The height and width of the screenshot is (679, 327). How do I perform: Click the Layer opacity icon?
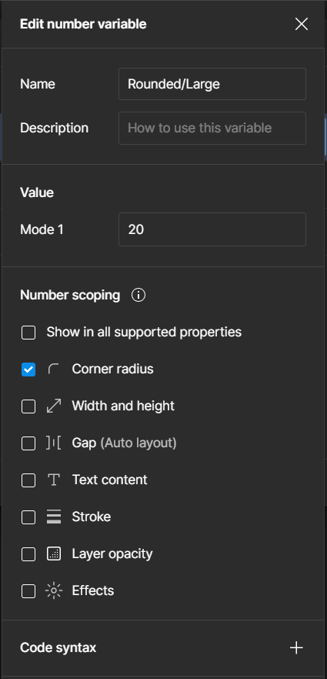(54, 554)
